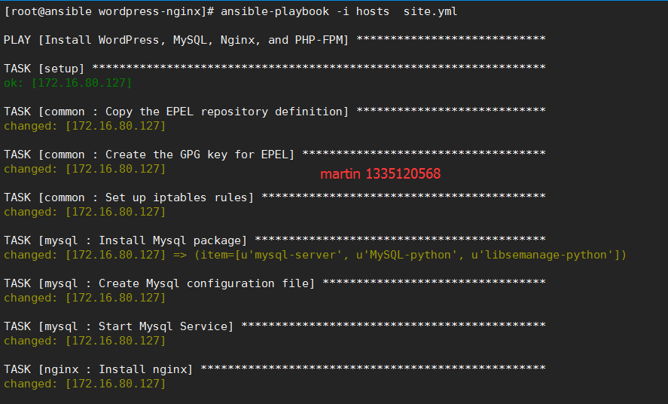The width and height of the screenshot is (668, 404).
Task: Select the Install Mysql package task line
Action: 275,240
